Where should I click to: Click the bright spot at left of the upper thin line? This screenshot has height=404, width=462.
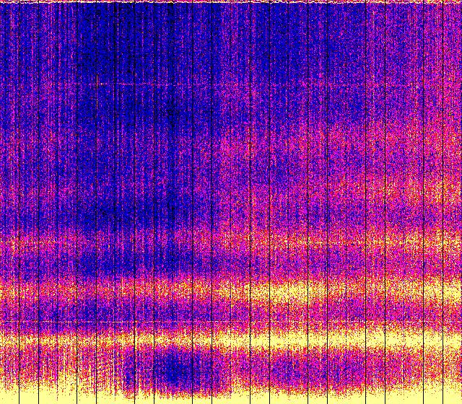(x=100, y=84)
